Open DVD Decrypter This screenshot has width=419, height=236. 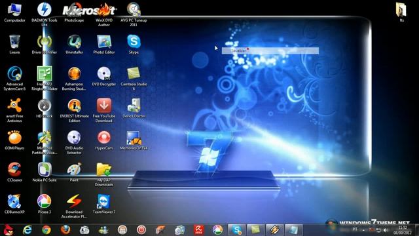pos(104,76)
